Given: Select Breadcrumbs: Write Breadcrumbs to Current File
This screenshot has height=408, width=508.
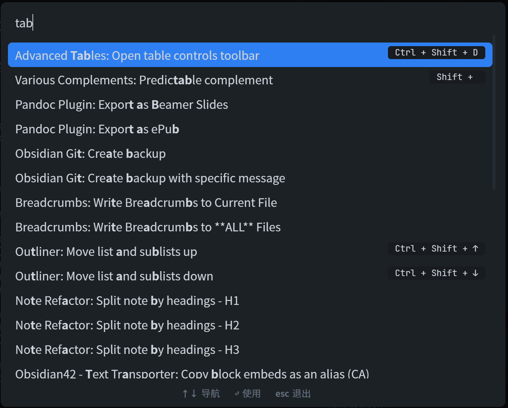Looking at the screenshot, I should click(146, 202).
